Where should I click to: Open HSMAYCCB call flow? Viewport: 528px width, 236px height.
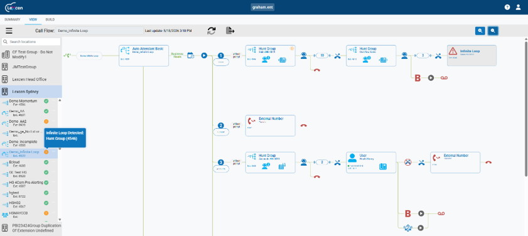[x=19, y=215]
